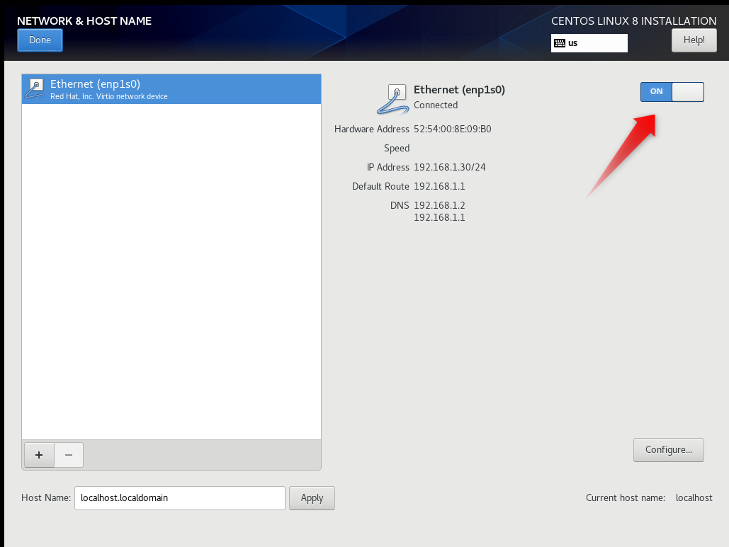
Task: Click the Connected status text
Action: click(x=436, y=105)
